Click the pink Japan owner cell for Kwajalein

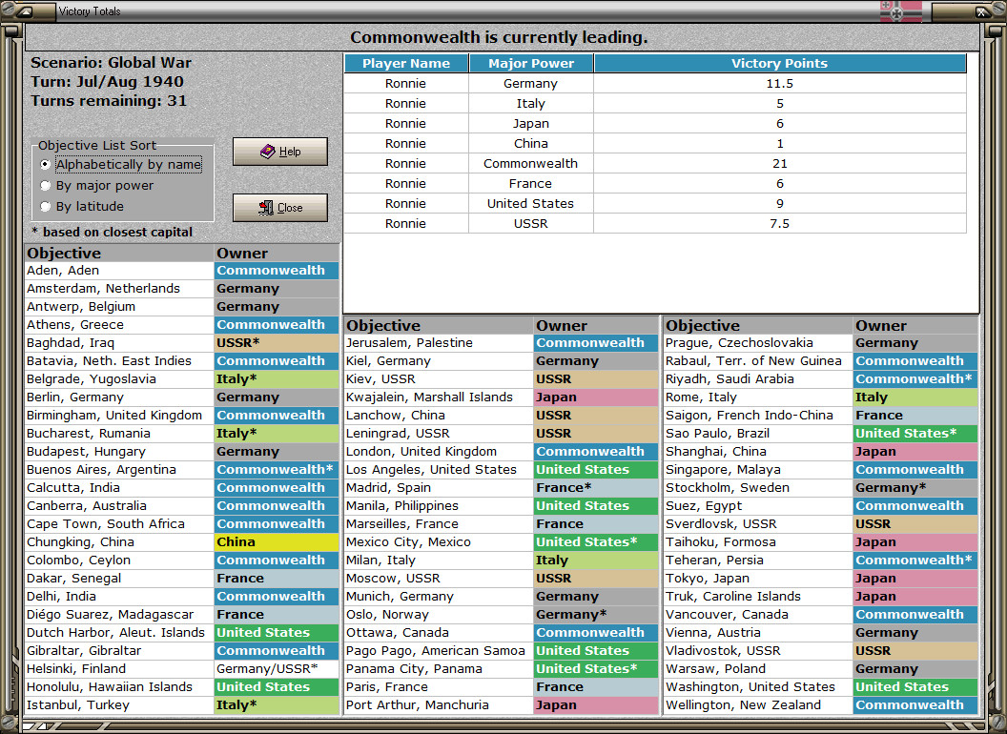click(596, 397)
